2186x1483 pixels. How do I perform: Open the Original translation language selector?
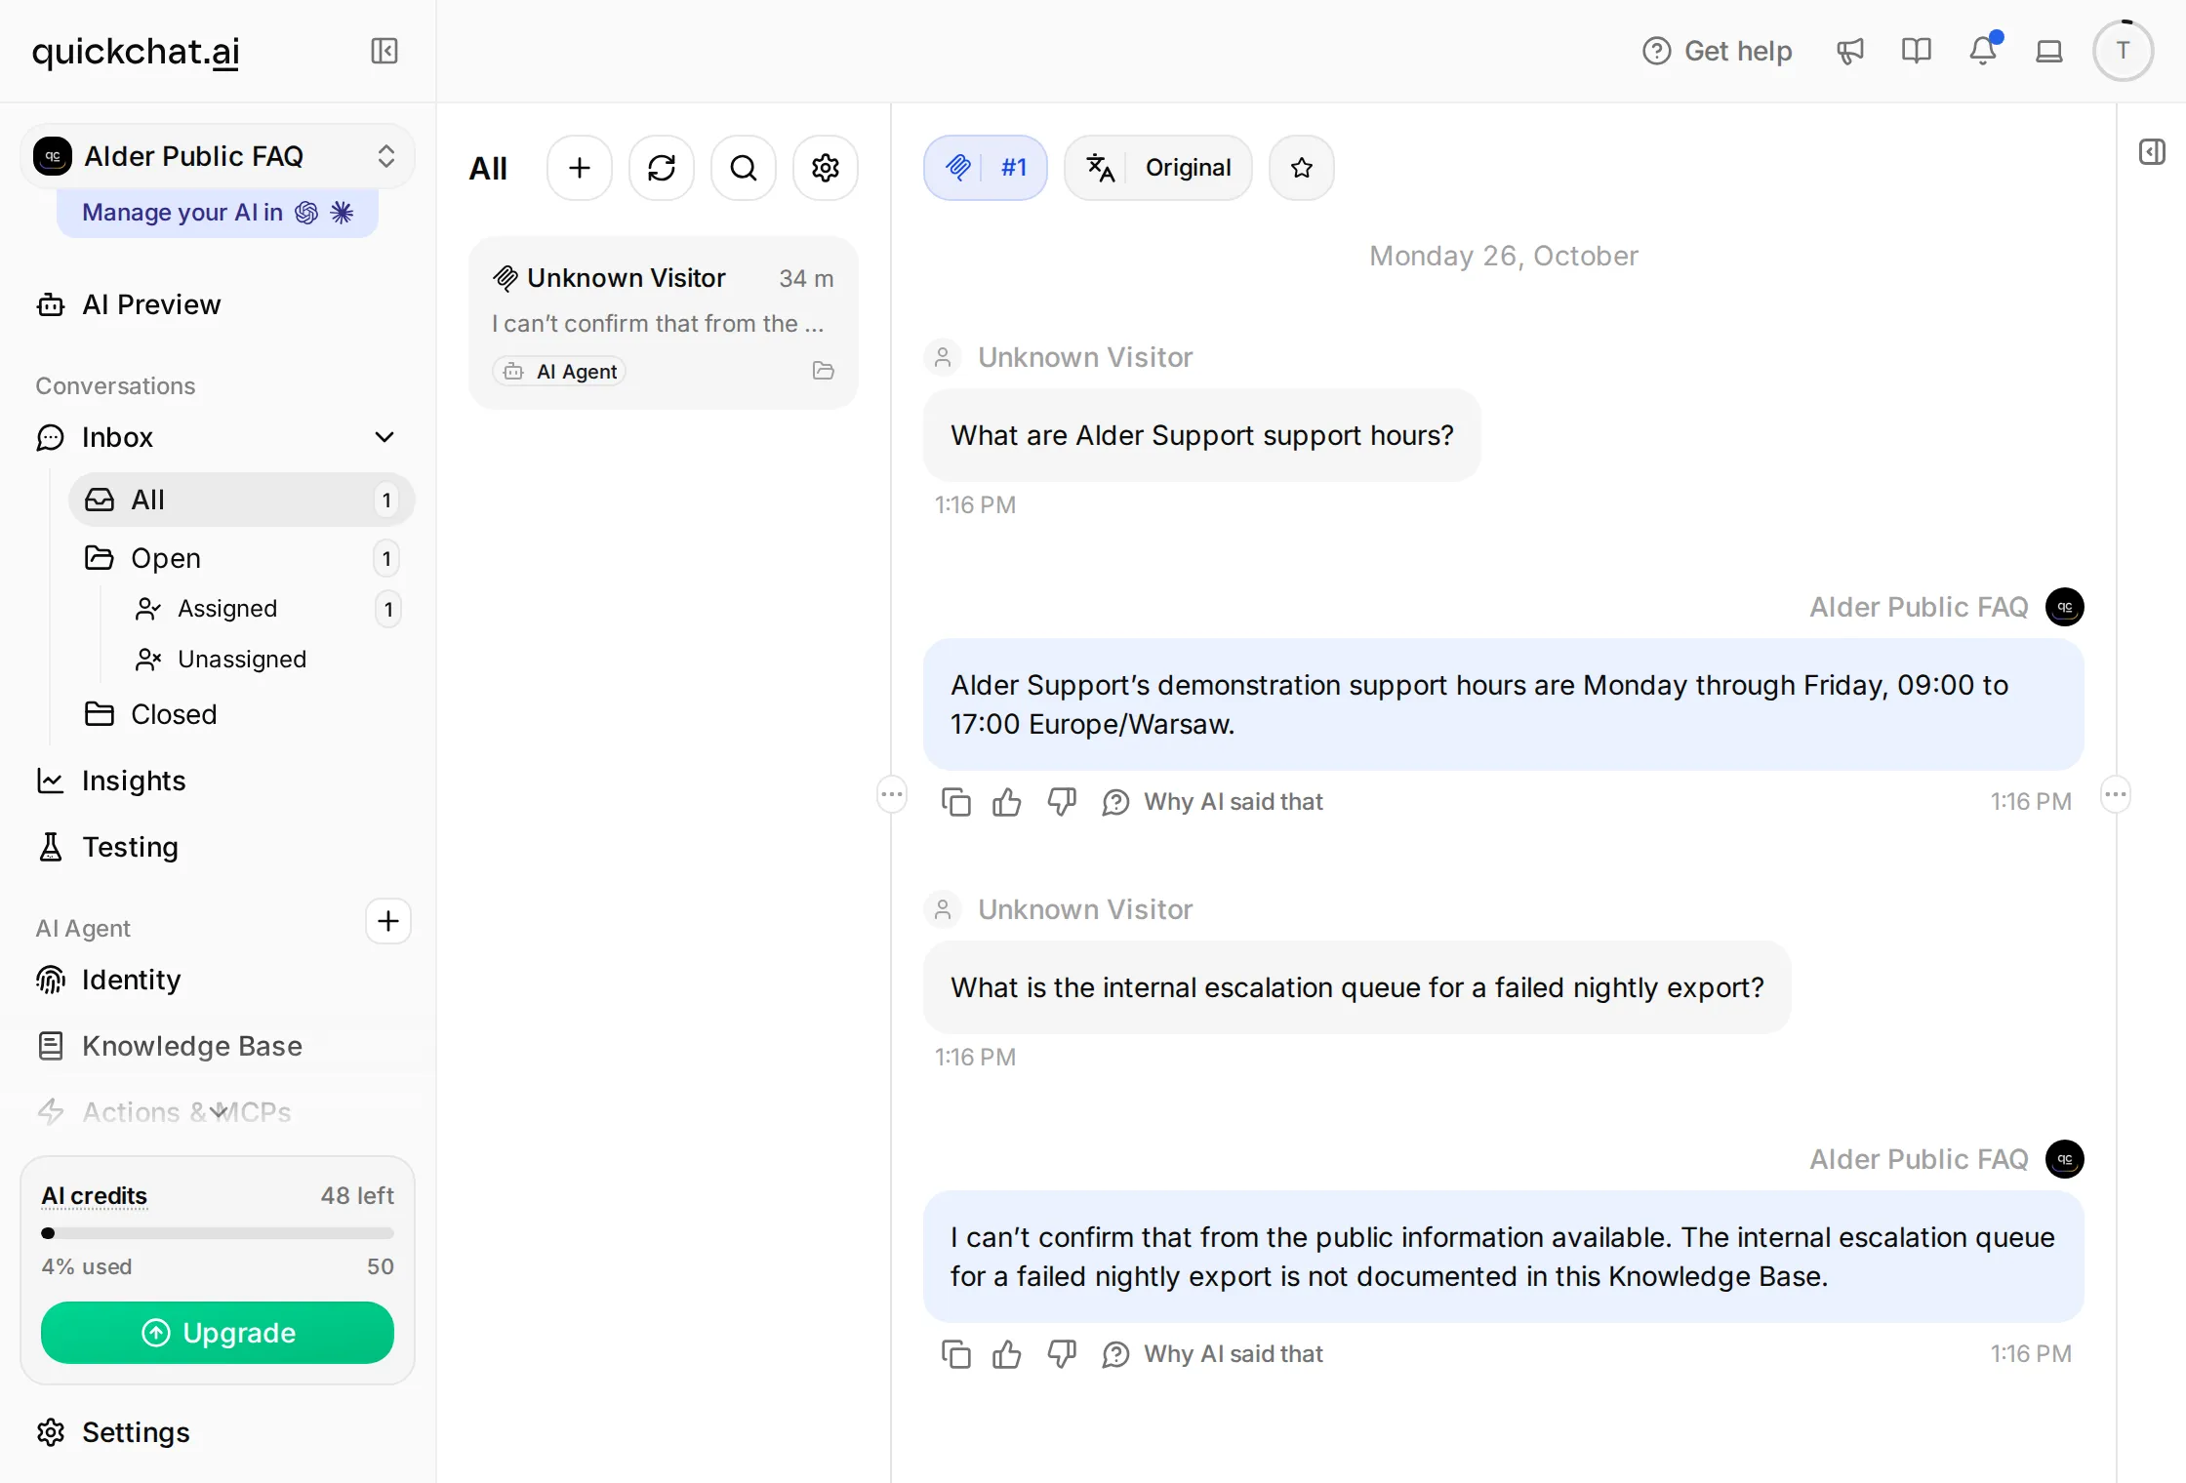point(1158,168)
